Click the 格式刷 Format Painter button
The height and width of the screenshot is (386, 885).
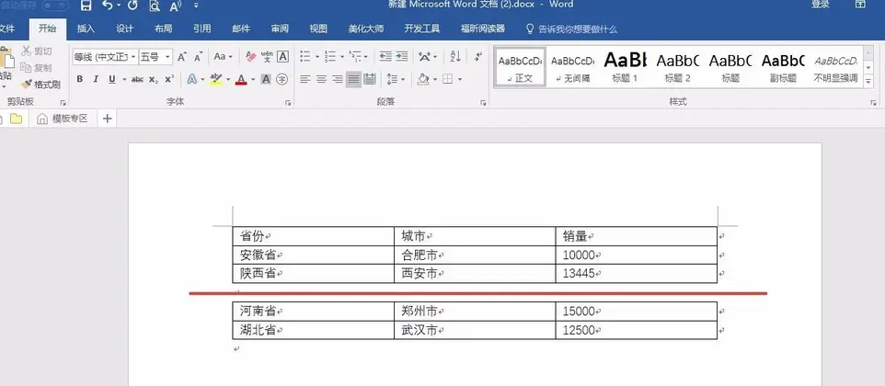(x=40, y=85)
